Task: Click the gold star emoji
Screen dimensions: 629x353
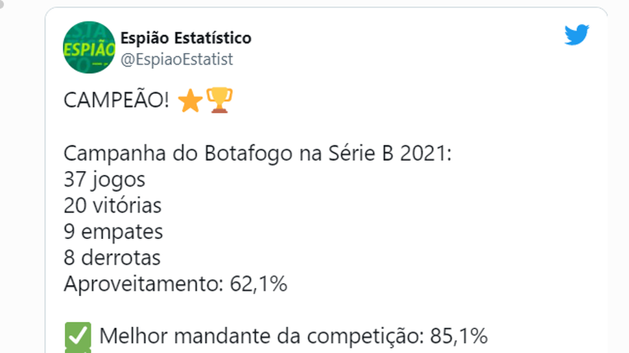Action: pyautogui.click(x=190, y=101)
